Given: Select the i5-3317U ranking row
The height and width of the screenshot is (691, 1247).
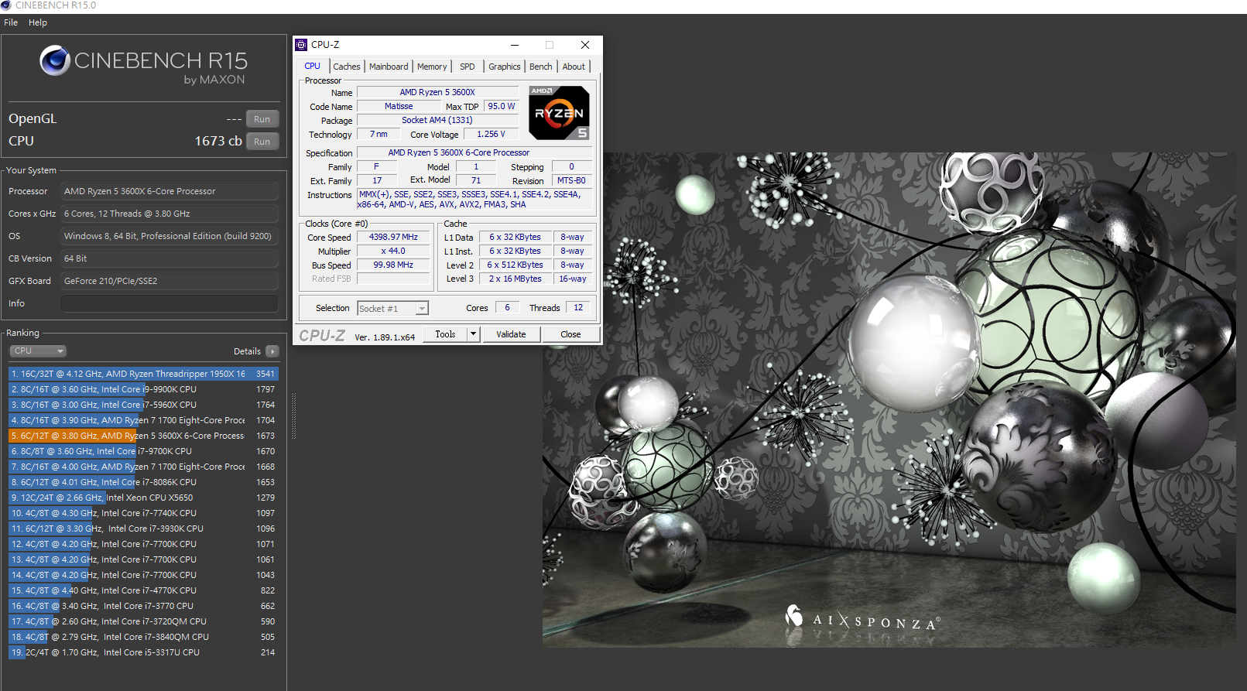Looking at the screenshot, I should (x=143, y=652).
